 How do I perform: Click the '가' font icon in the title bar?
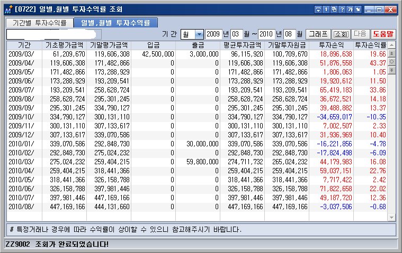tap(350, 10)
